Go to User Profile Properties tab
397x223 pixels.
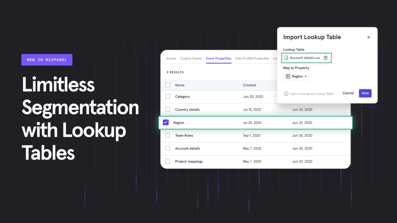point(252,59)
